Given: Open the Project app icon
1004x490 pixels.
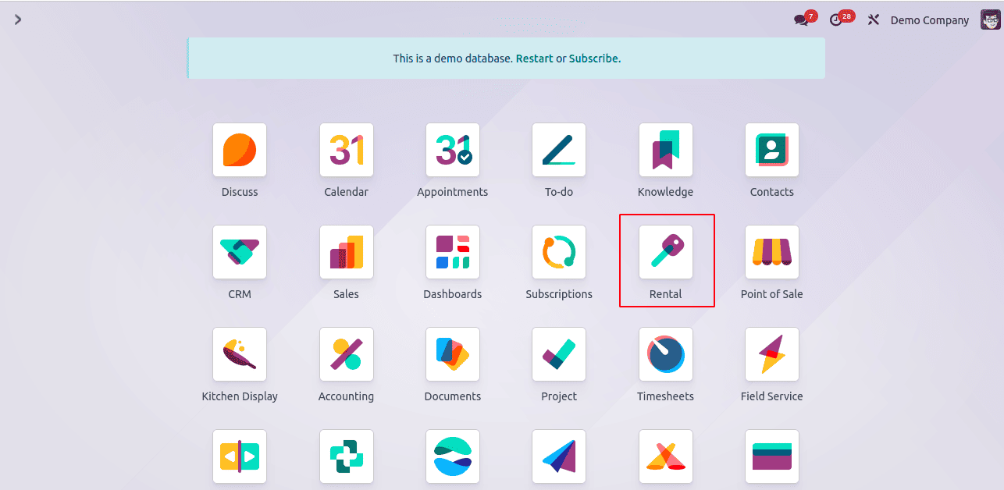Looking at the screenshot, I should pyautogui.click(x=559, y=354).
